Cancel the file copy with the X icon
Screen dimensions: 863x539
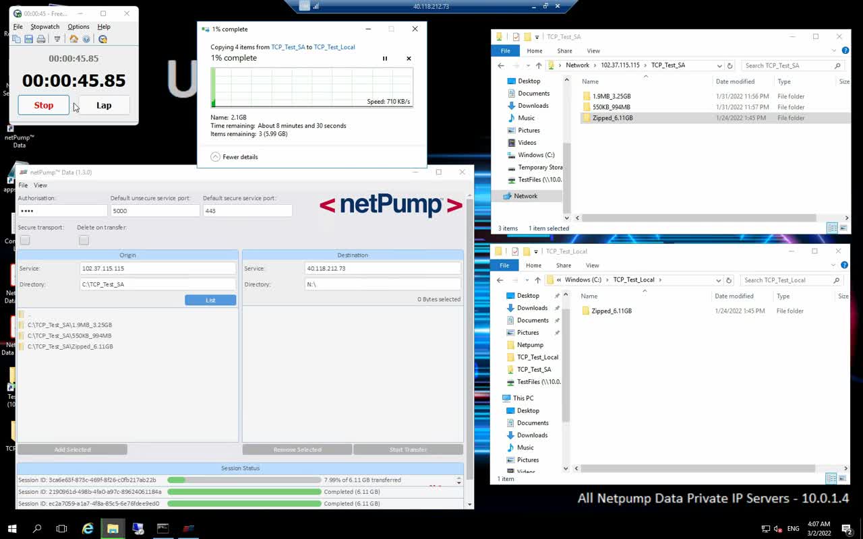tap(409, 59)
